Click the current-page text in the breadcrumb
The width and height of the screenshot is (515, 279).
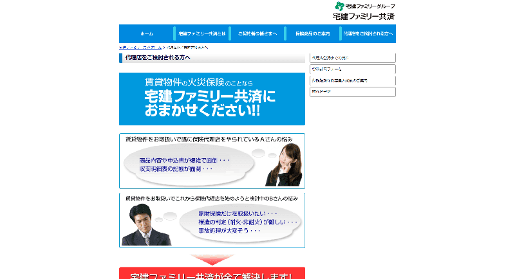[x=187, y=48]
